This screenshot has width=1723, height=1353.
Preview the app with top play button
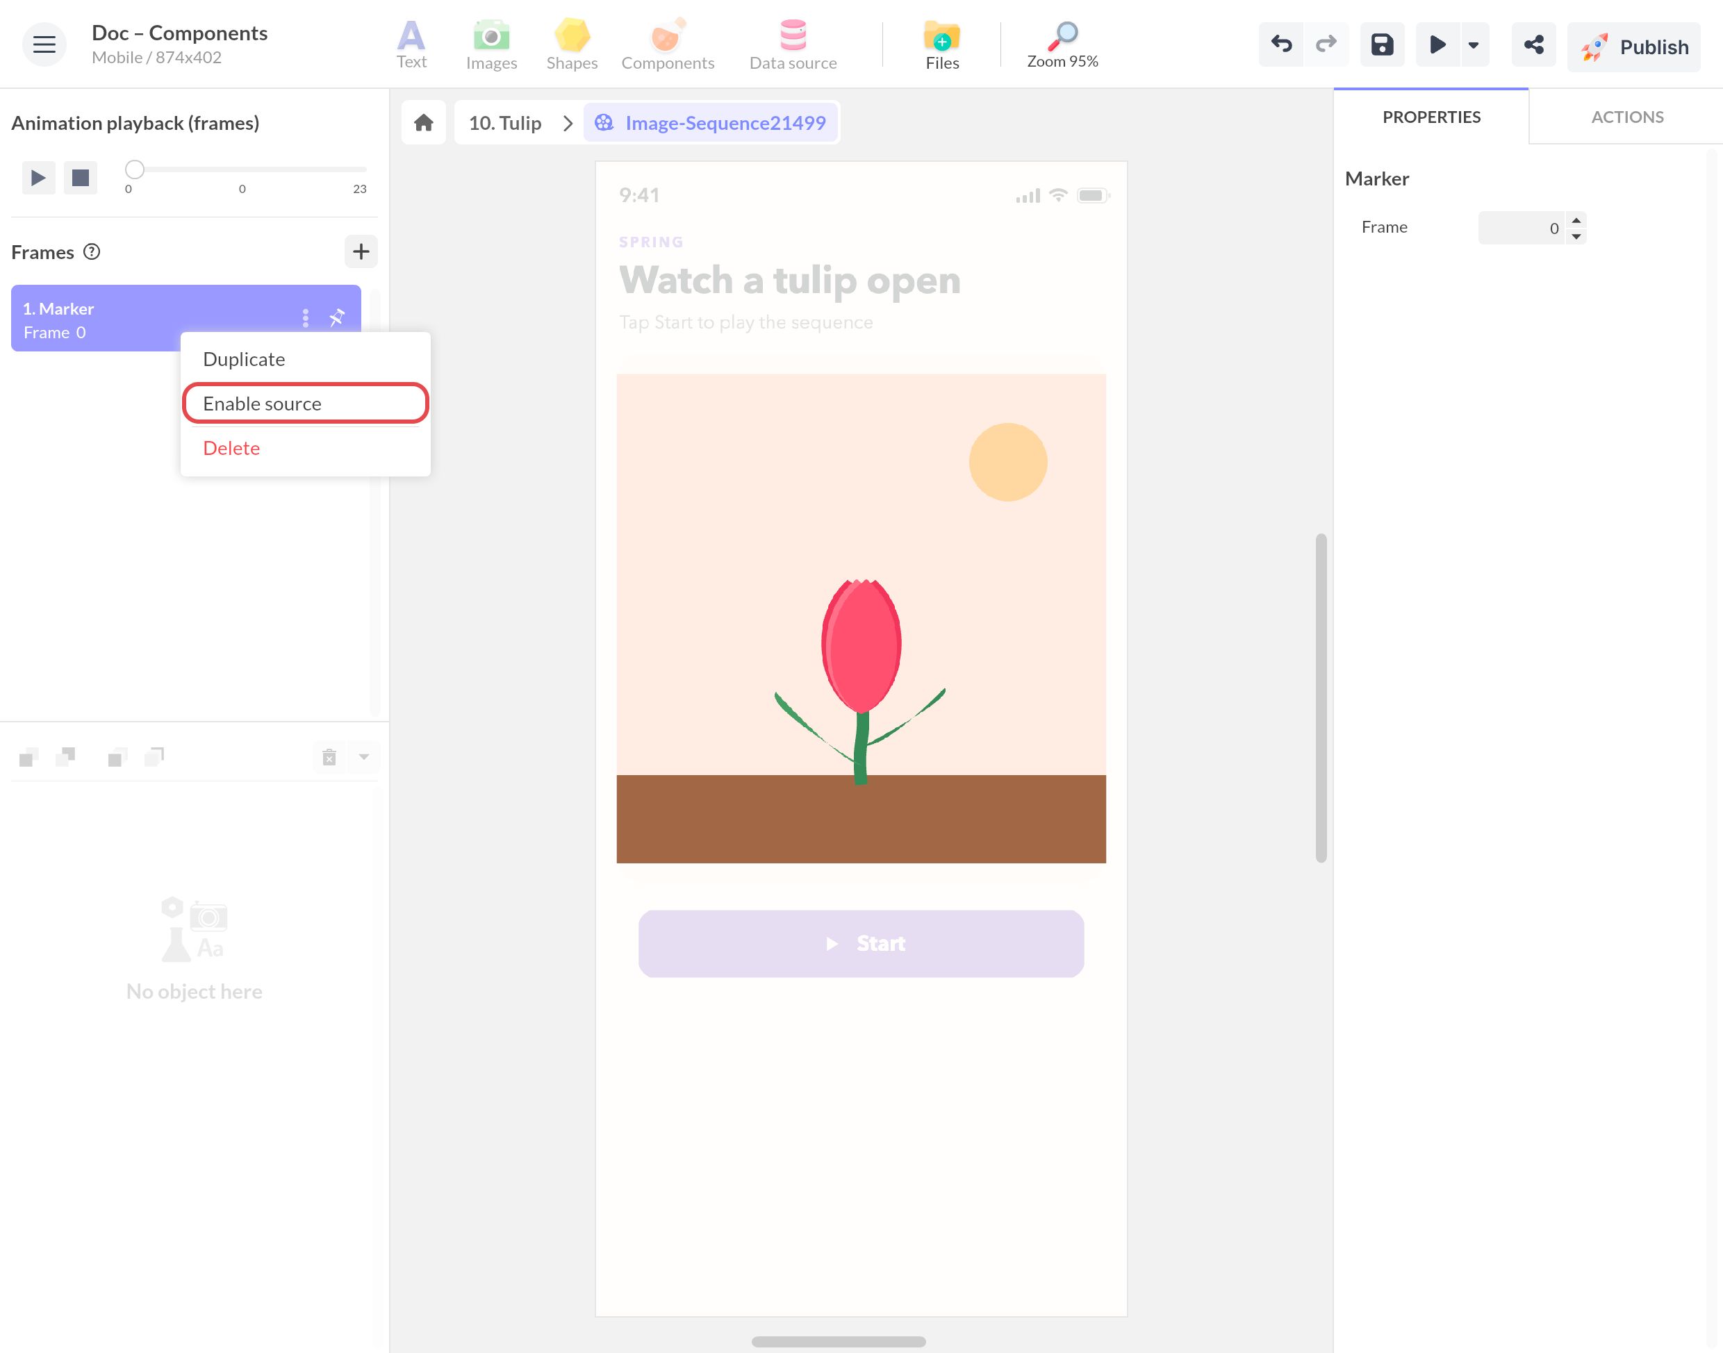[1437, 44]
